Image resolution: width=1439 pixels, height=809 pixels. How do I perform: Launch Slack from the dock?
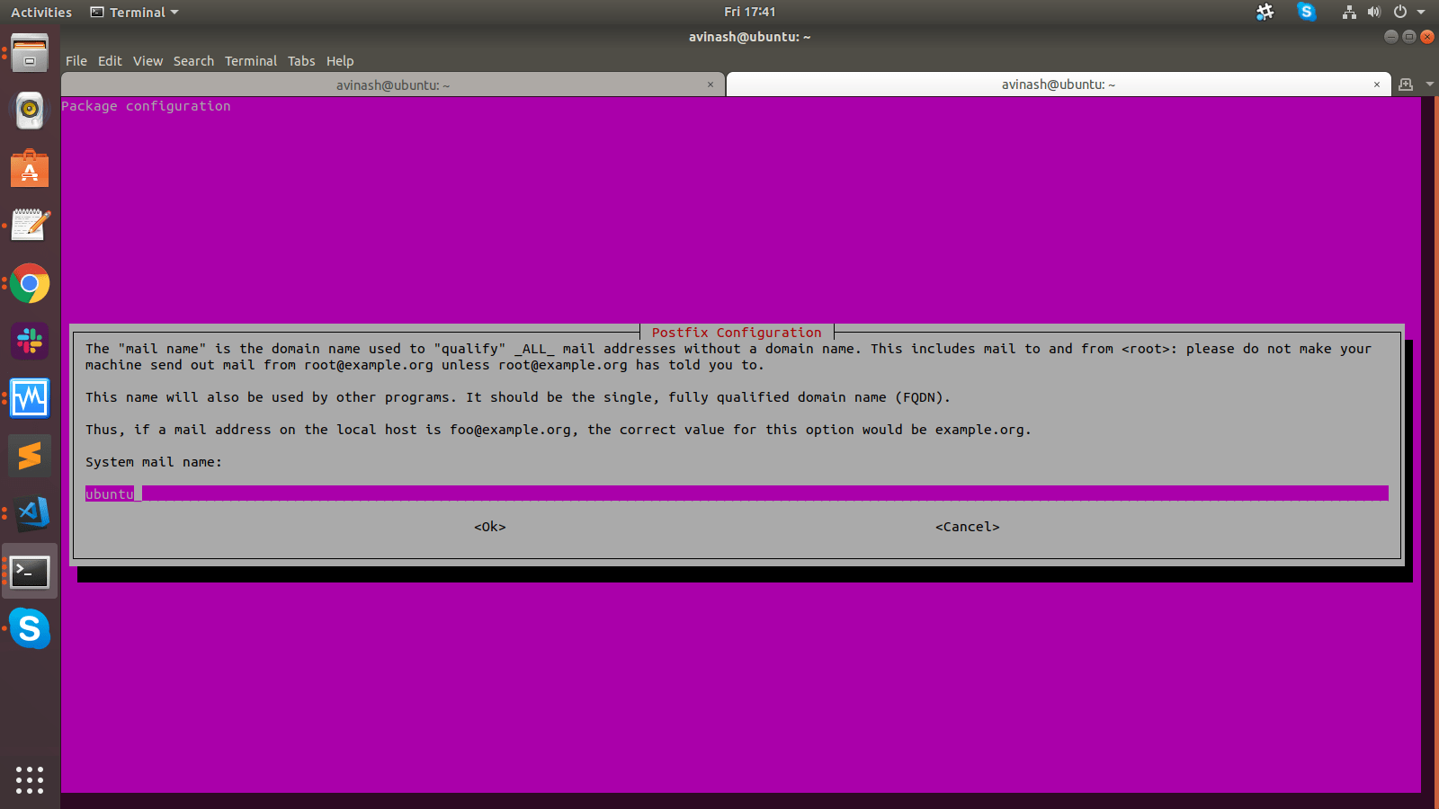click(30, 342)
